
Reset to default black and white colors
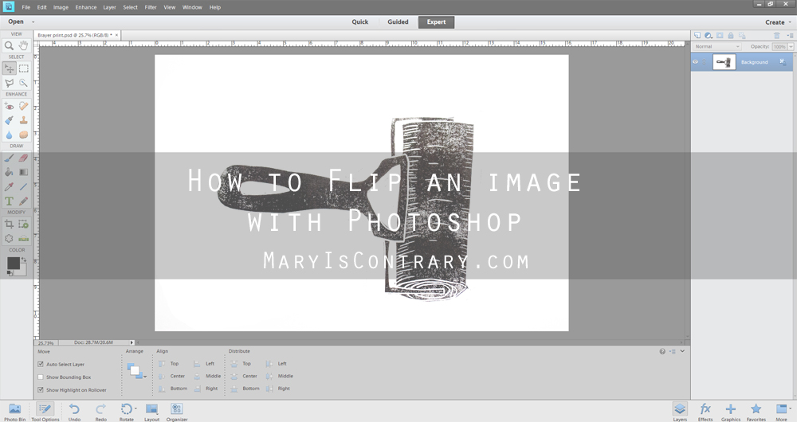[10, 274]
